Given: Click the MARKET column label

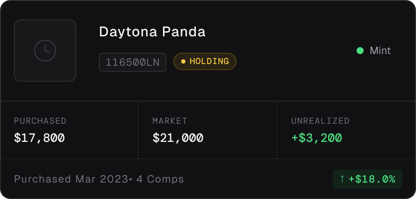Looking at the screenshot, I should [x=170, y=121].
